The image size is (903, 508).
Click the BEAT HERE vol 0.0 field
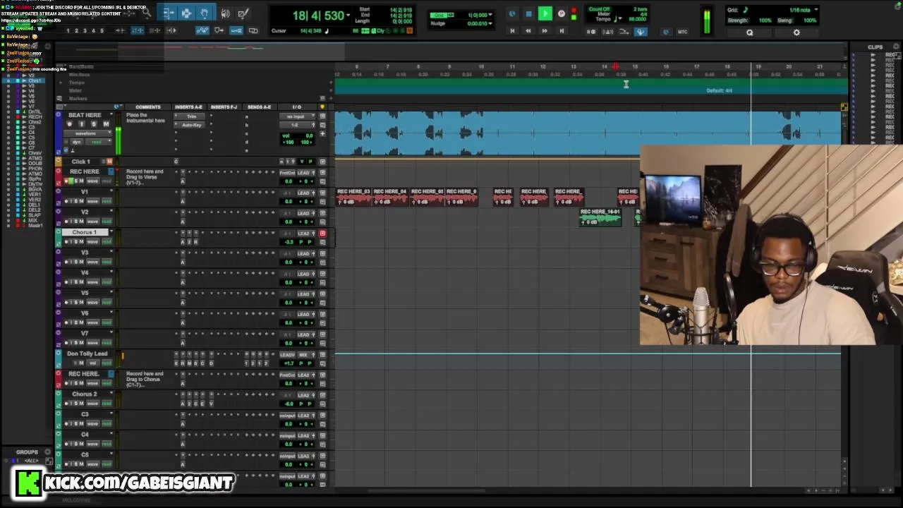[x=297, y=135]
